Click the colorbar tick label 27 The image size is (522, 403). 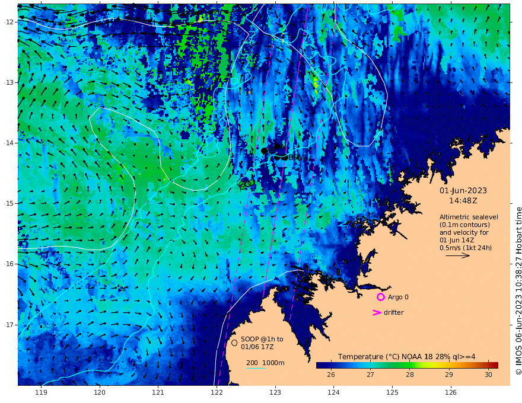[x=370, y=375]
